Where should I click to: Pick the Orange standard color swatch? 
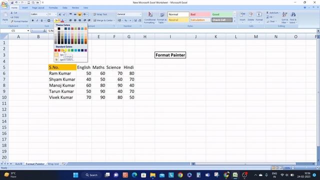62,50
